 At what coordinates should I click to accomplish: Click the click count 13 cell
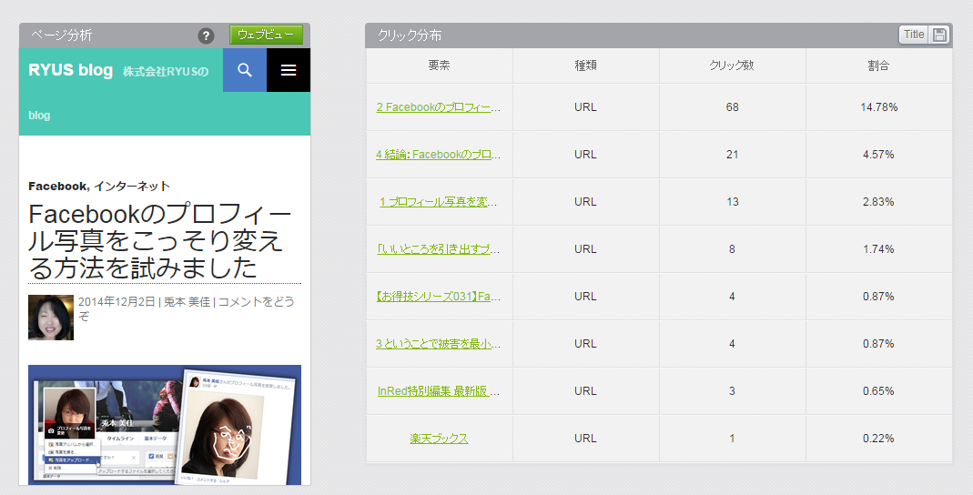[732, 202]
